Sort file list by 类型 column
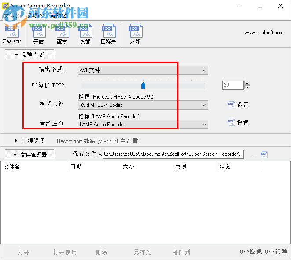 [195, 167]
